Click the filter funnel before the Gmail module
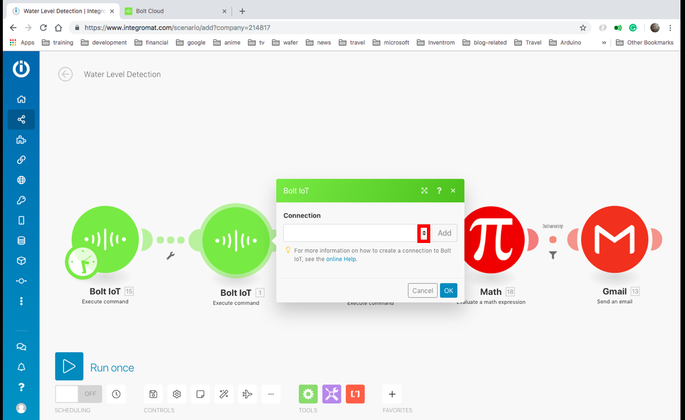685x420 pixels. point(553,255)
